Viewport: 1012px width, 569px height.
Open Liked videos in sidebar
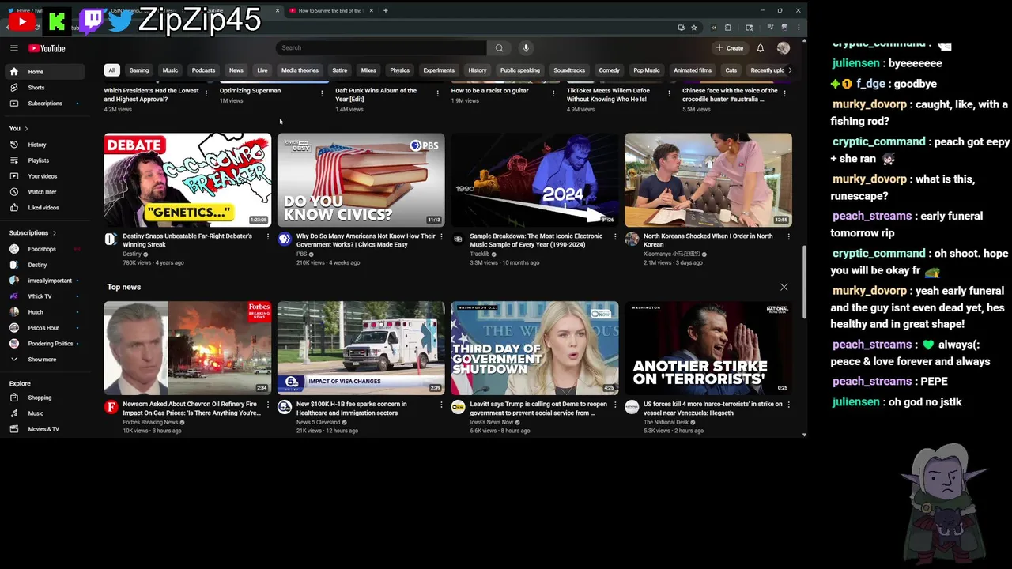coord(43,208)
